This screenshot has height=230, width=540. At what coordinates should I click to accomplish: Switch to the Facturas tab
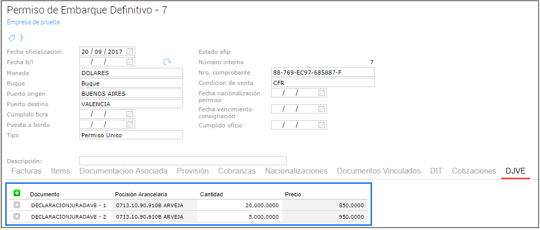pyautogui.click(x=26, y=171)
